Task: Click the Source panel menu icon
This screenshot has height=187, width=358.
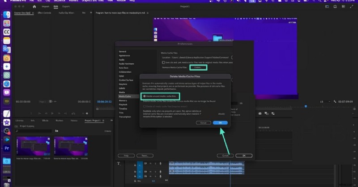Action: click(x=33, y=13)
